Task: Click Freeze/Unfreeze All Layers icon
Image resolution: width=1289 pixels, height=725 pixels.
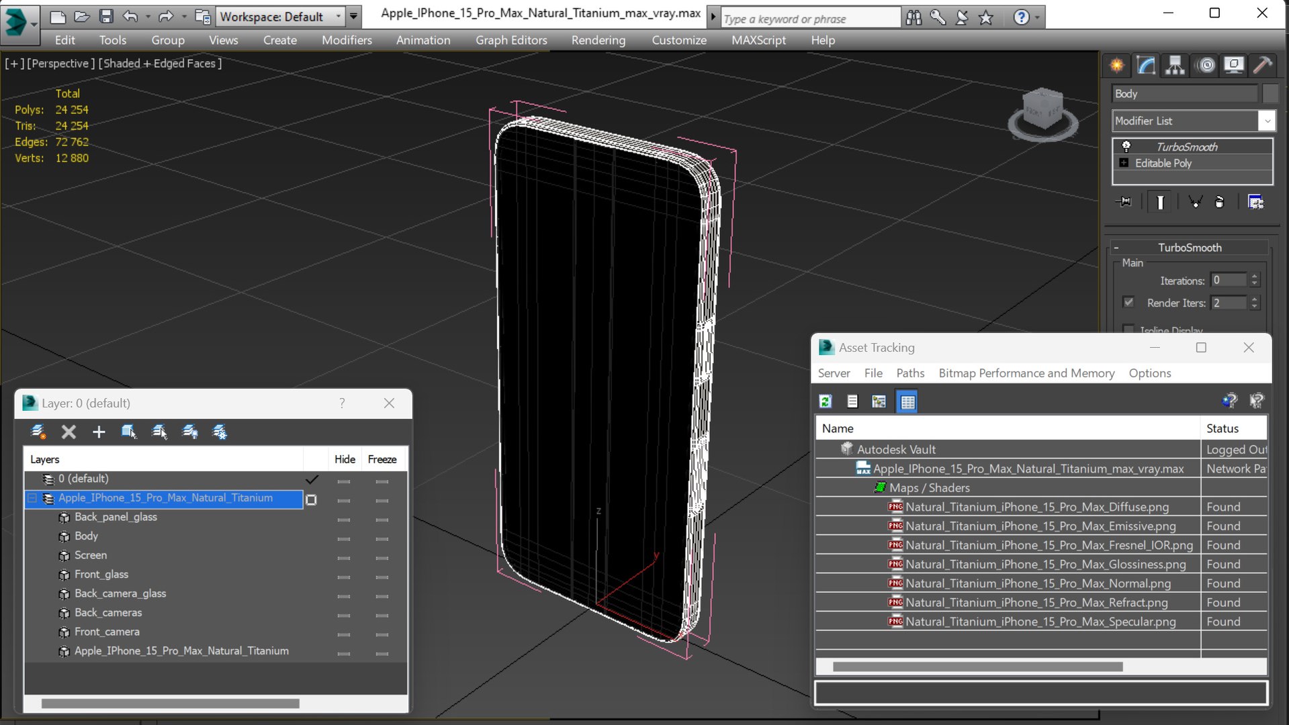Action: coord(220,432)
